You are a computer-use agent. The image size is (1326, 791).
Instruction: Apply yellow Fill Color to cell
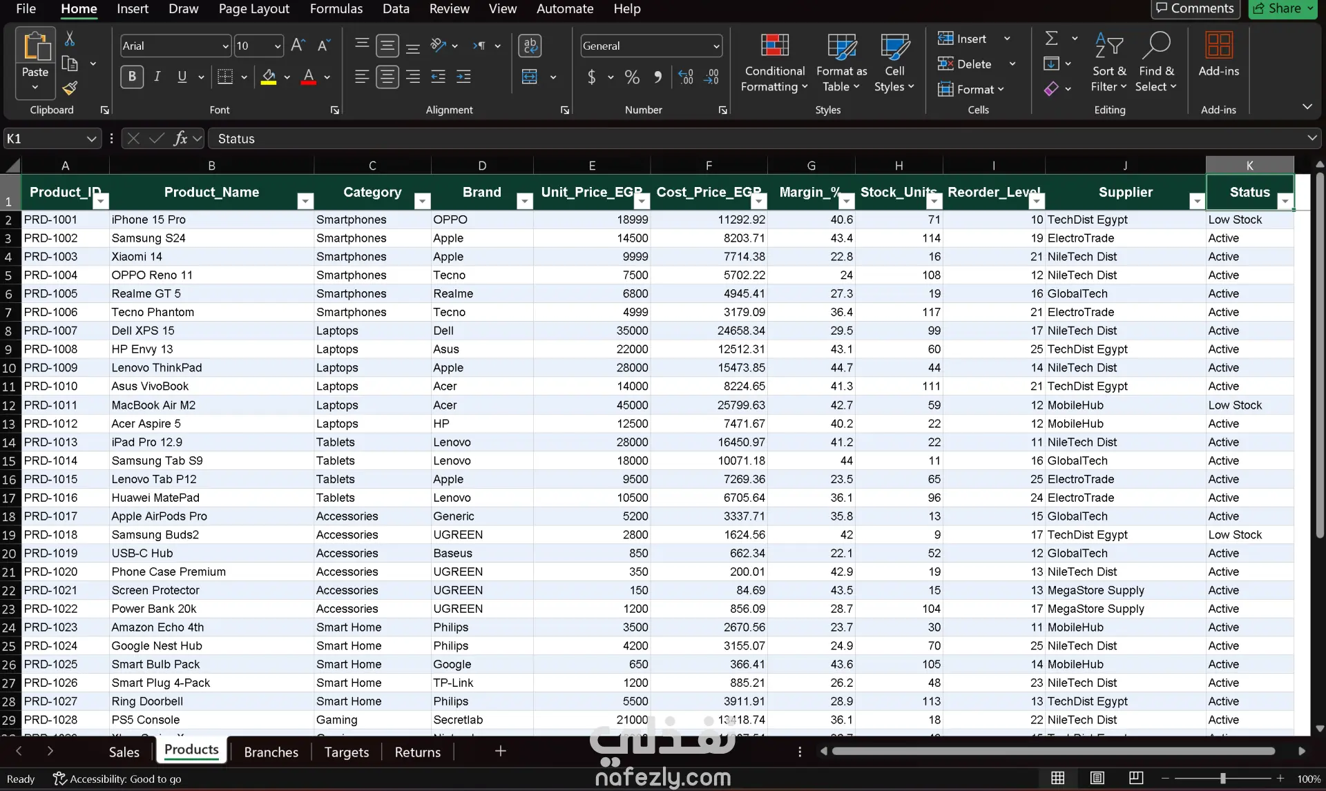coord(269,77)
